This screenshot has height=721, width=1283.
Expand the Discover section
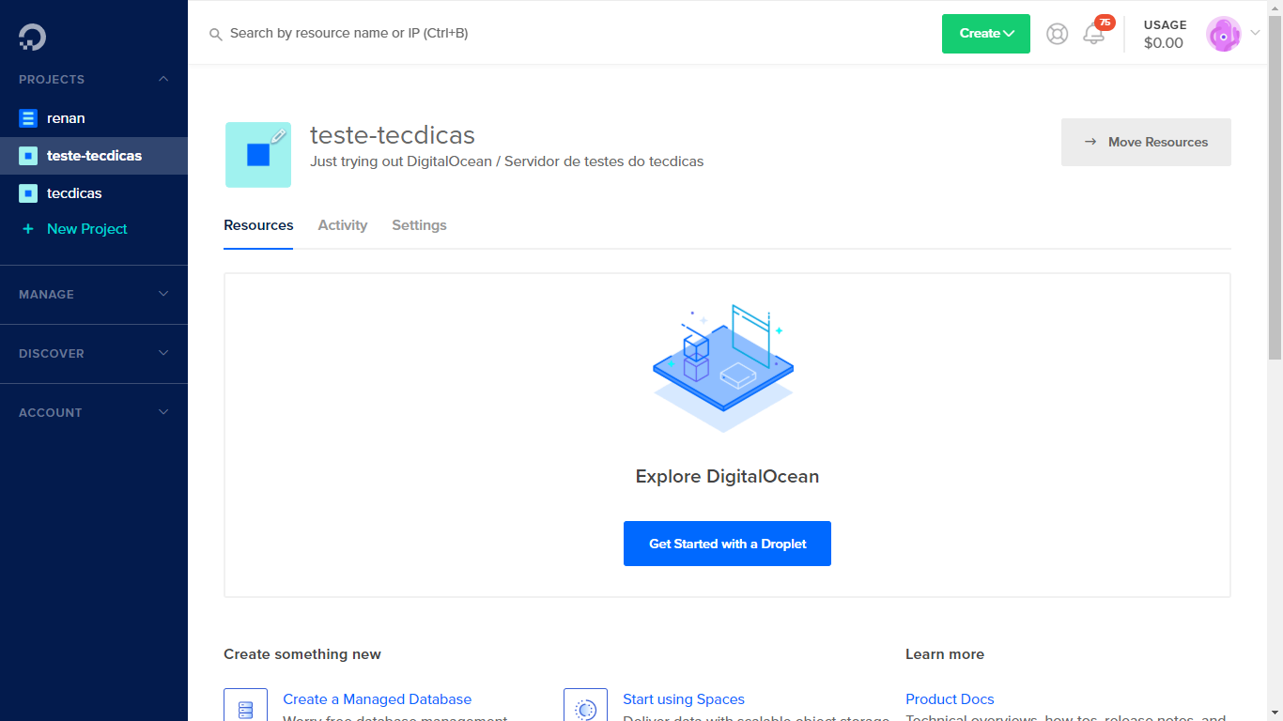[x=94, y=353]
